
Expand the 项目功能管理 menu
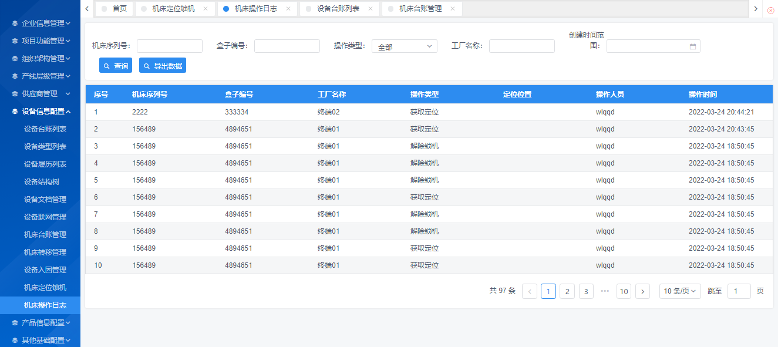pos(40,41)
